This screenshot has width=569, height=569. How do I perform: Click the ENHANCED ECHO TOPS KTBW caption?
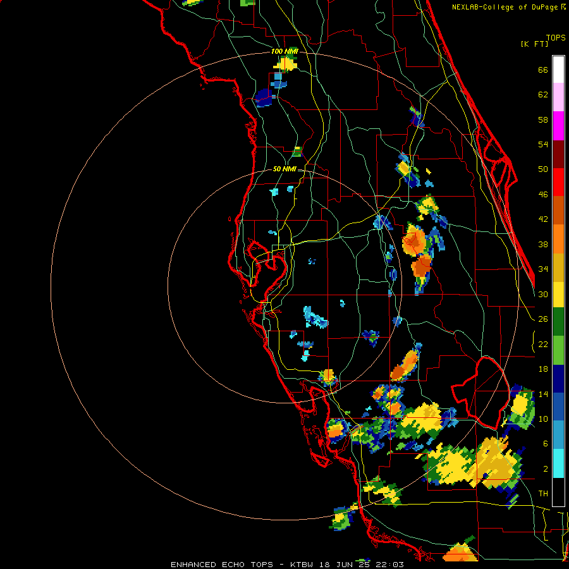(x=287, y=565)
